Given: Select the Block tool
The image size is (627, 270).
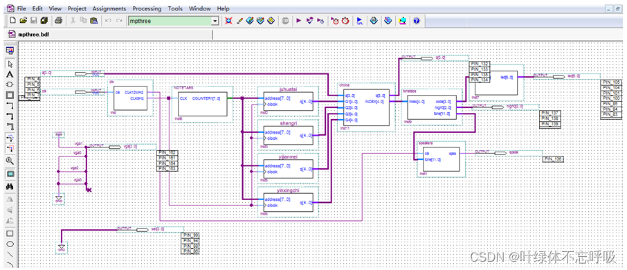Looking at the screenshot, I should (x=10, y=96).
